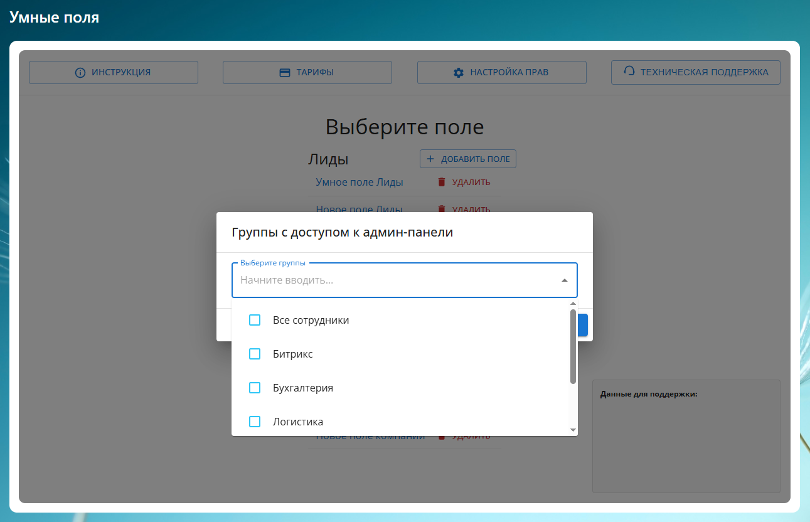Click the info icon beside Инструкция
The image size is (810, 522).
pos(80,73)
